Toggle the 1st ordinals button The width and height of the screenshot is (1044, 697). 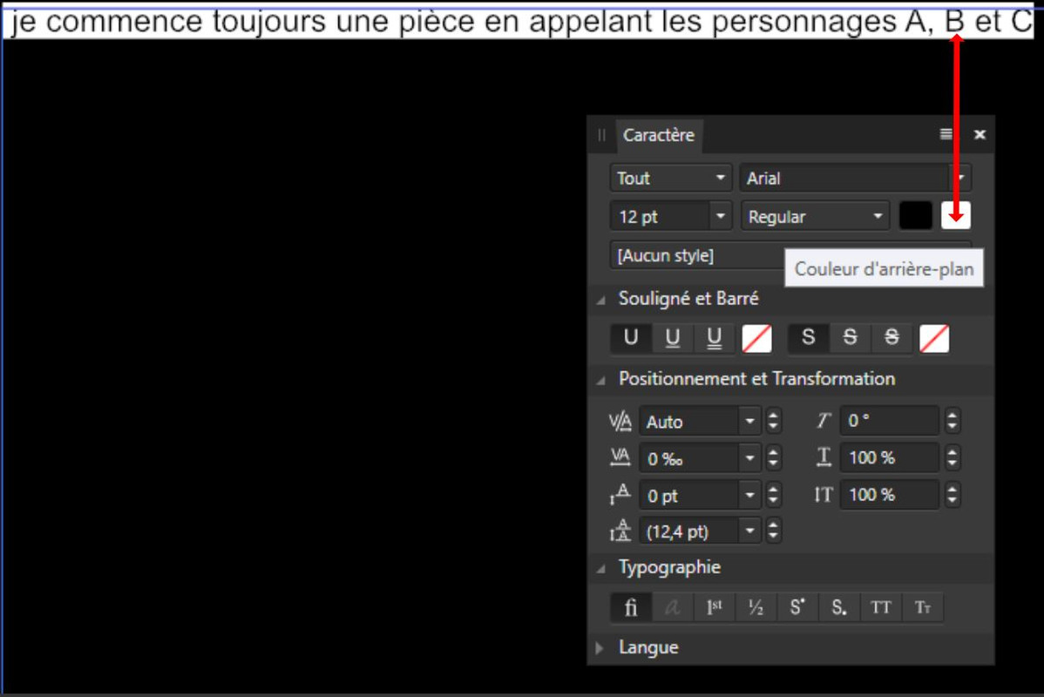pos(714,607)
